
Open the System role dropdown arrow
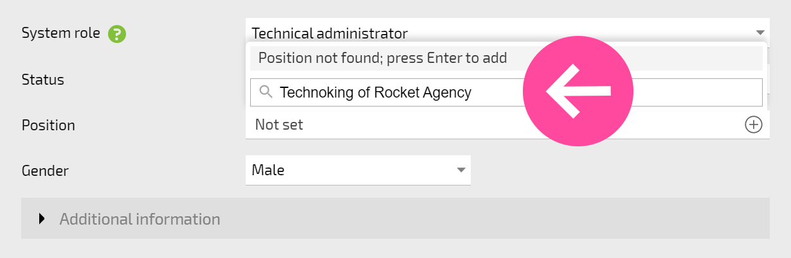click(759, 32)
